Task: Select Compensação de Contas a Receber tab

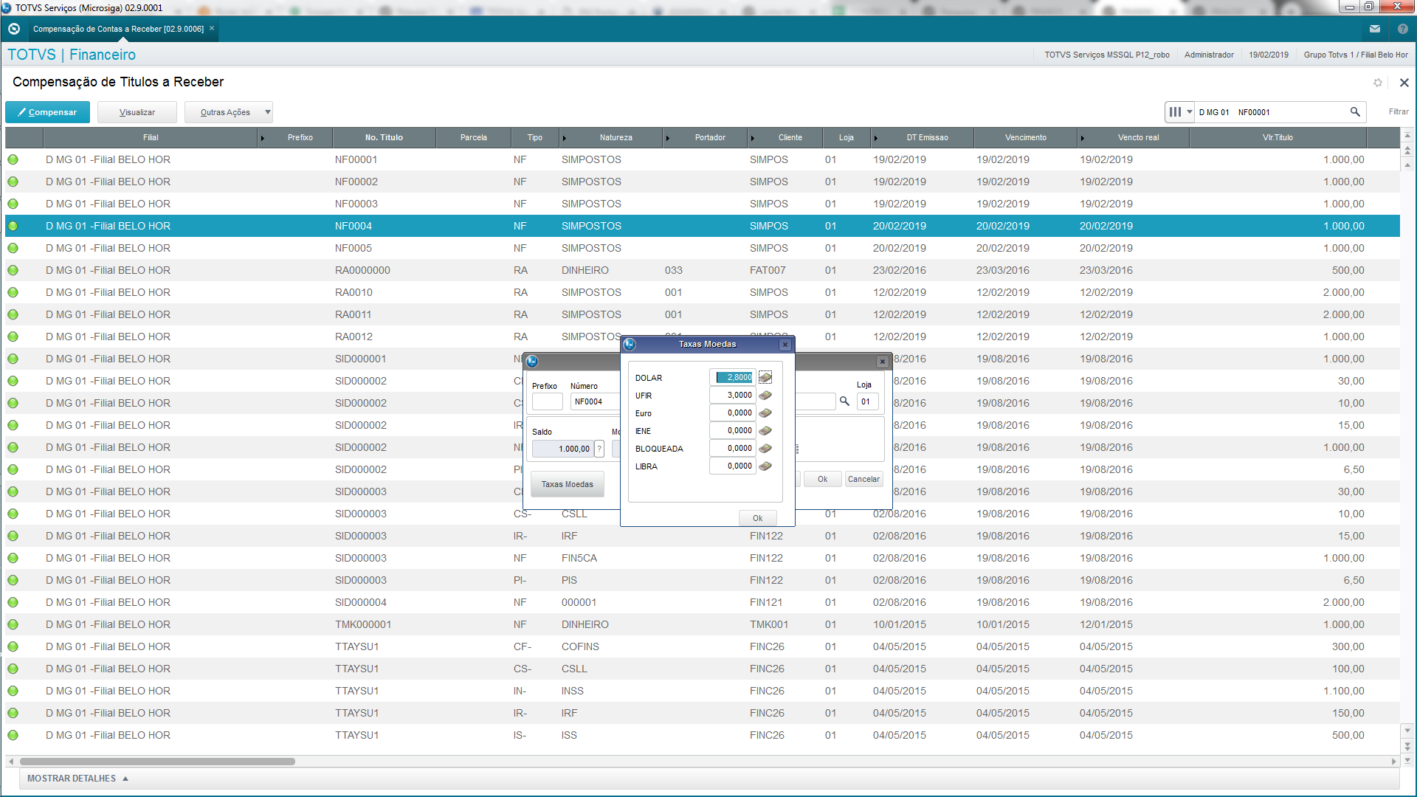Action: (x=118, y=29)
